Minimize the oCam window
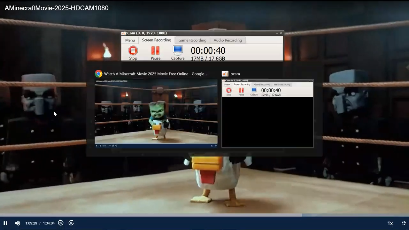 point(277,33)
